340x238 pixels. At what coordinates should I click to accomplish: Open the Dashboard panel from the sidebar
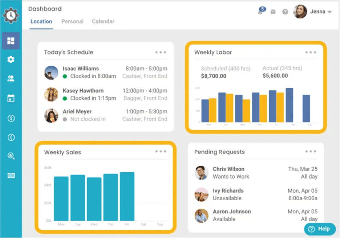tap(11, 41)
